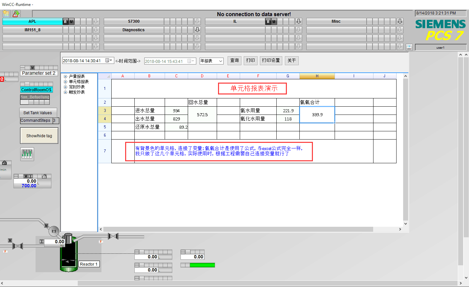Click the valve on the left inlet pipe
The image size is (469, 287).
(17, 246)
